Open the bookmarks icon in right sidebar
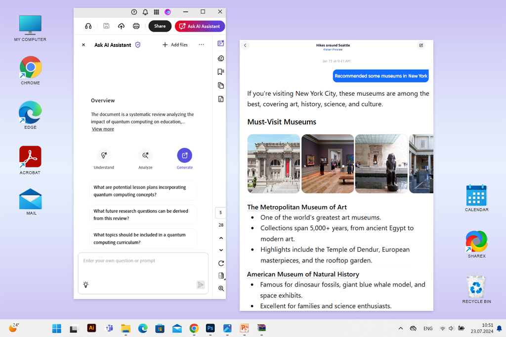506x337 pixels. (x=221, y=72)
